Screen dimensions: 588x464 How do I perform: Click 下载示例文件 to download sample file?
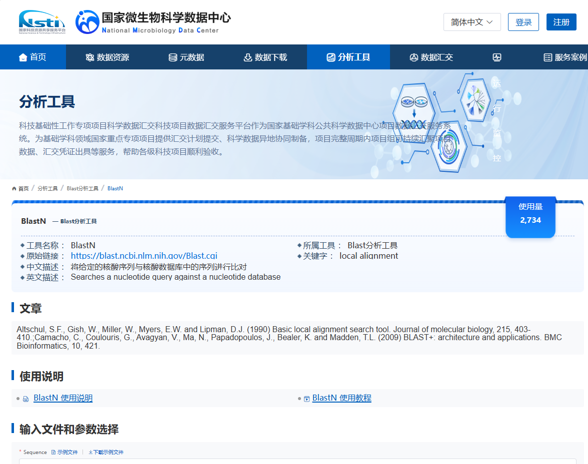click(x=106, y=452)
